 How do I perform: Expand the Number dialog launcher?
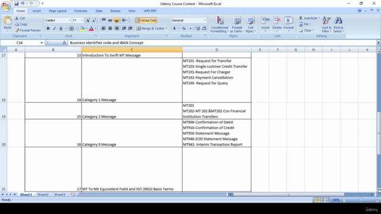[x=205, y=36]
